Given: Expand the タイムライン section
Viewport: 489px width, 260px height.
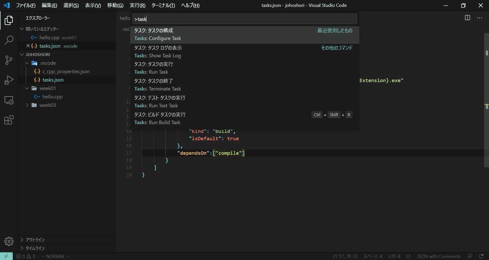Looking at the screenshot, I should pyautogui.click(x=22, y=248).
